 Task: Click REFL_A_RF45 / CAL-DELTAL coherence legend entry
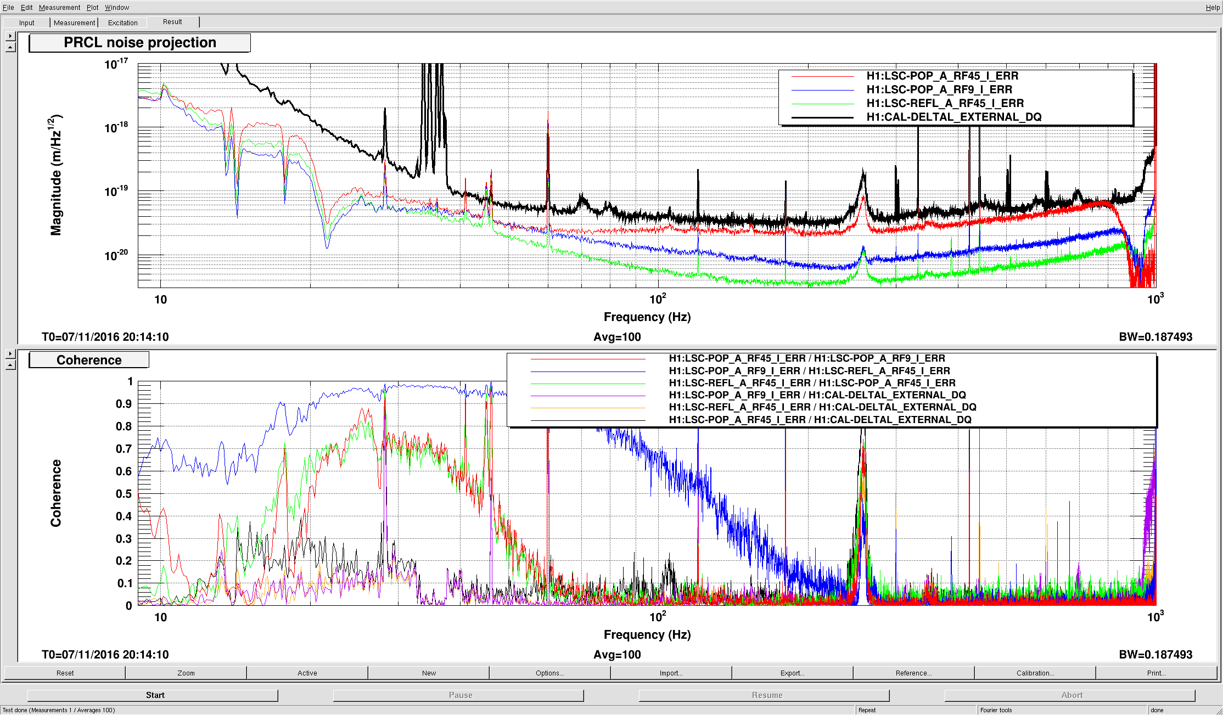[823, 407]
